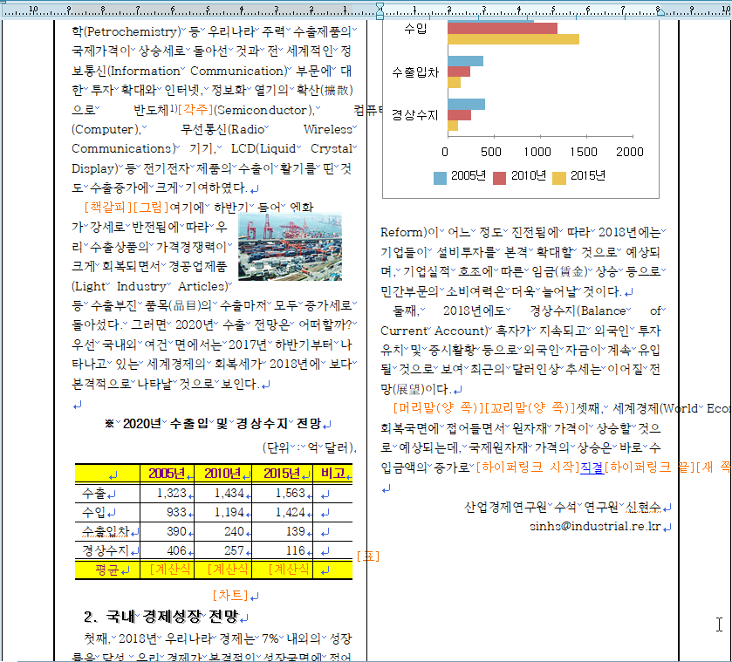This screenshot has height=662, width=732.
Task: Click the blue 2005년 legend swatch
Action: [440, 178]
